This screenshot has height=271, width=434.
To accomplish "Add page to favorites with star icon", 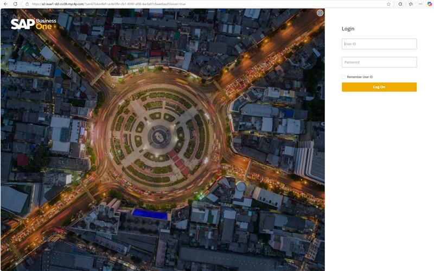I will (x=388, y=4).
